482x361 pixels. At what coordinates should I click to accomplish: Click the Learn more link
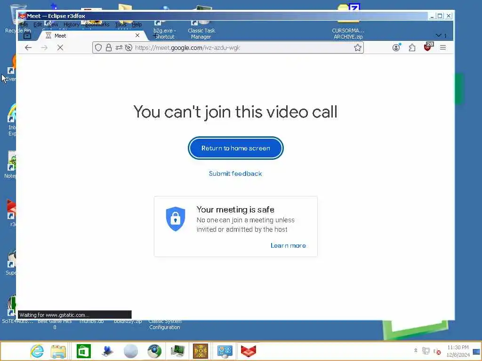288,245
